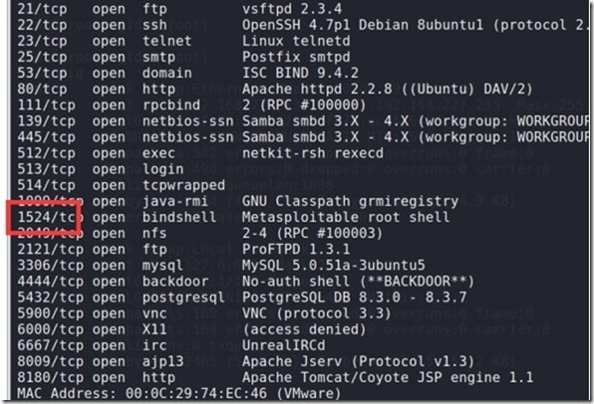Select the netkit-rsh rexecd text
Screen dimensions: 594x404
pos(313,153)
